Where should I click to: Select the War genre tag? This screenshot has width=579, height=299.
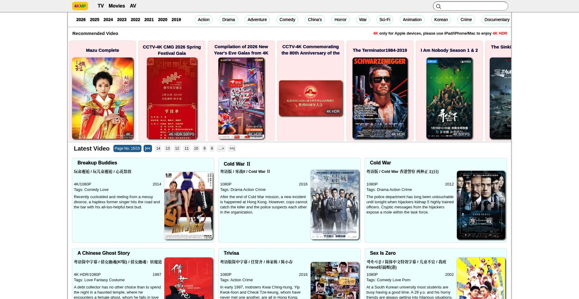coord(363,20)
